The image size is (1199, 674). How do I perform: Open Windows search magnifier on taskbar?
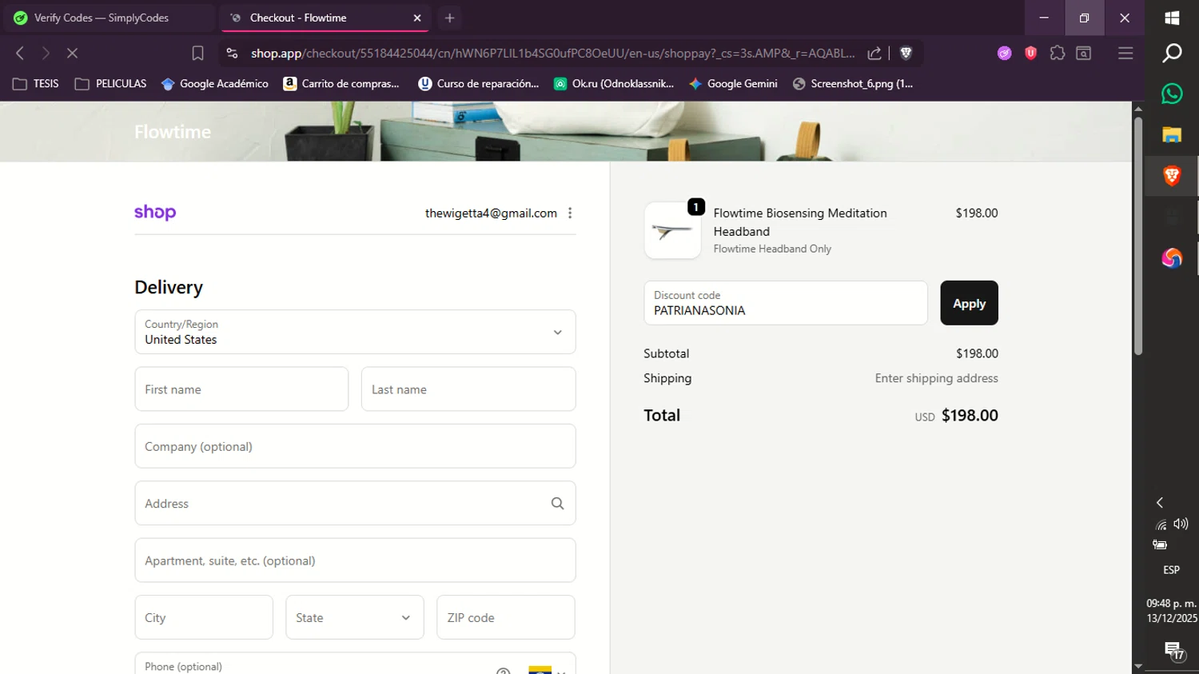tap(1172, 53)
